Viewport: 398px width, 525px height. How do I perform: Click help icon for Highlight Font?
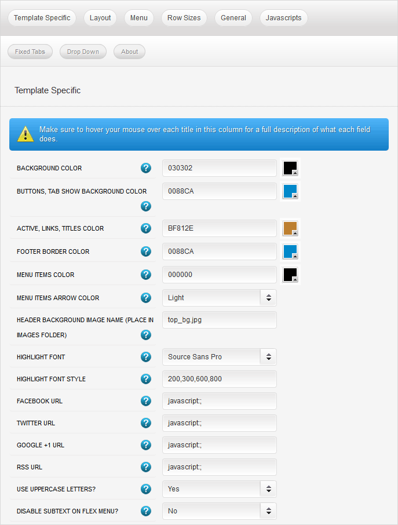click(146, 357)
